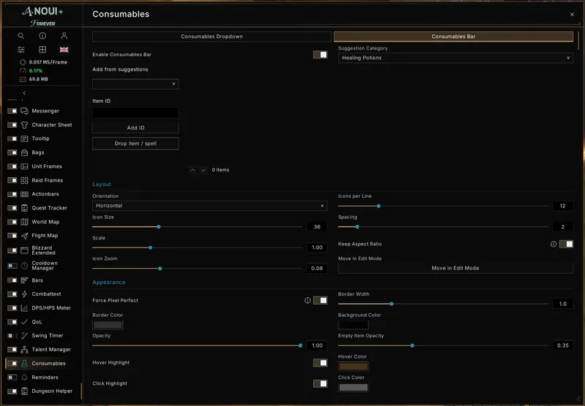Adjust the Empty Item Opacity slider

(443, 345)
